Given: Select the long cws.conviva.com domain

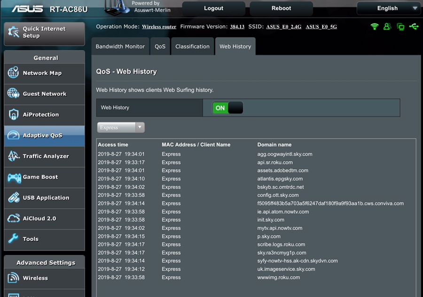Looking at the screenshot, I should (330, 203).
